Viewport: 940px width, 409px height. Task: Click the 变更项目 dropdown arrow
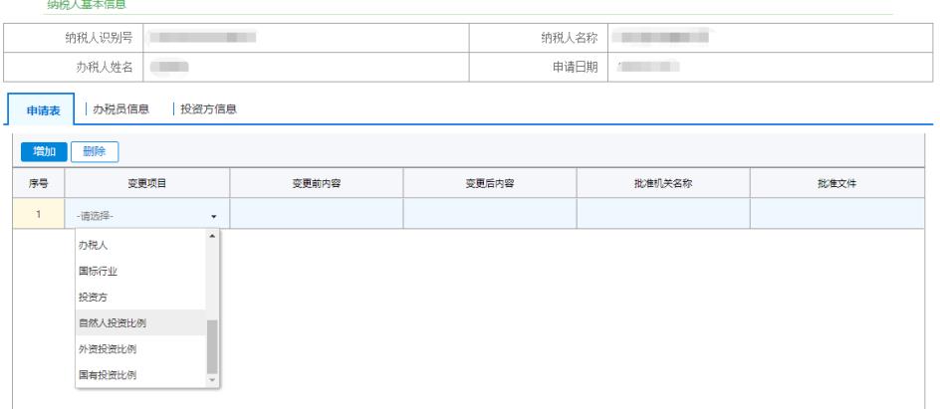213,216
